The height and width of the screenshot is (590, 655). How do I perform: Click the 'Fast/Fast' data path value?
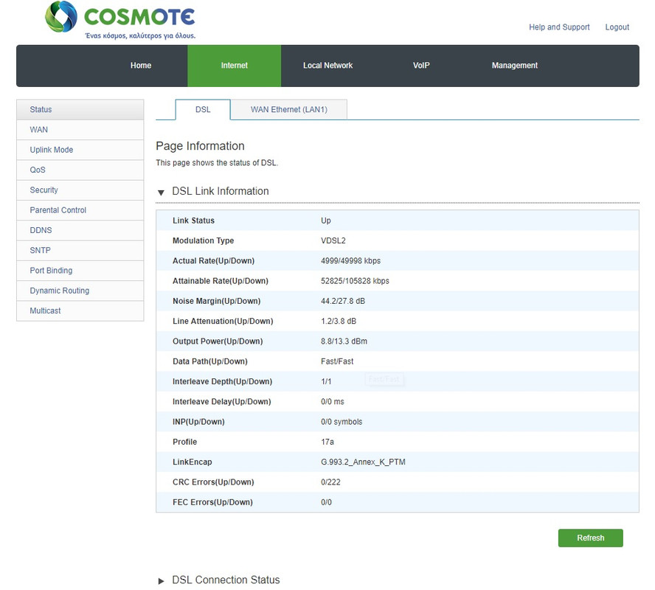pos(337,361)
